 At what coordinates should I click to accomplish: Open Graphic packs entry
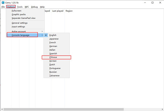click(x=19, y=14)
